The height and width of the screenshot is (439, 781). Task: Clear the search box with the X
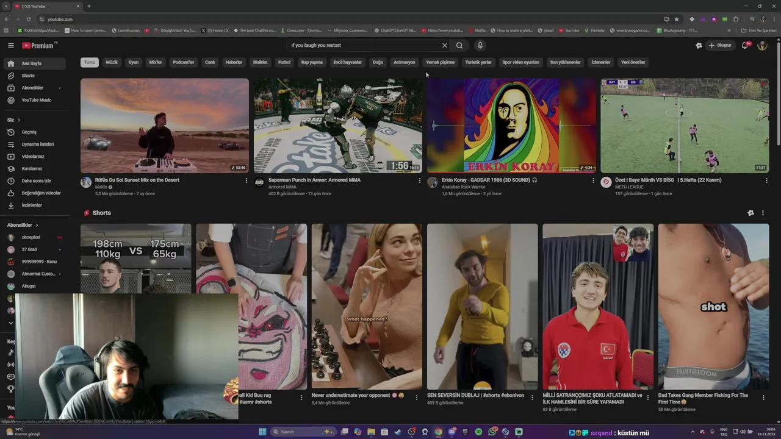[445, 45]
